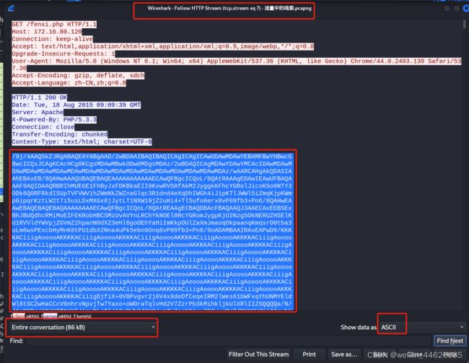
Task: Click the Back button
Action: tap(380, 354)
